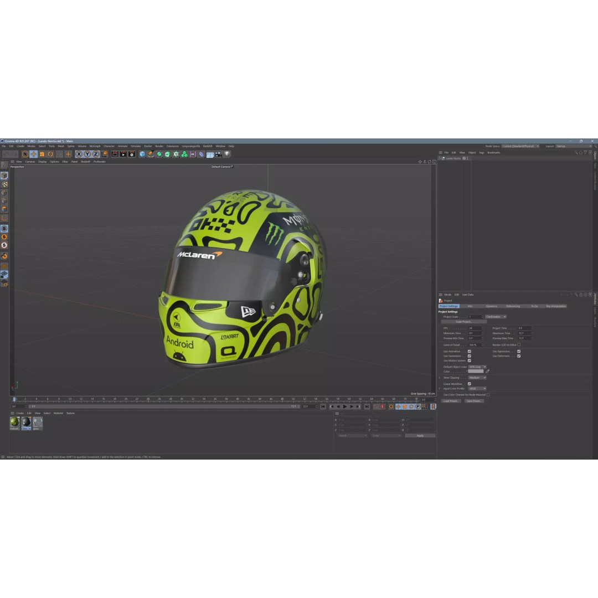Screen dimensions: 598x598
Task: Open the Centimeters units dropdown
Action: (496, 317)
